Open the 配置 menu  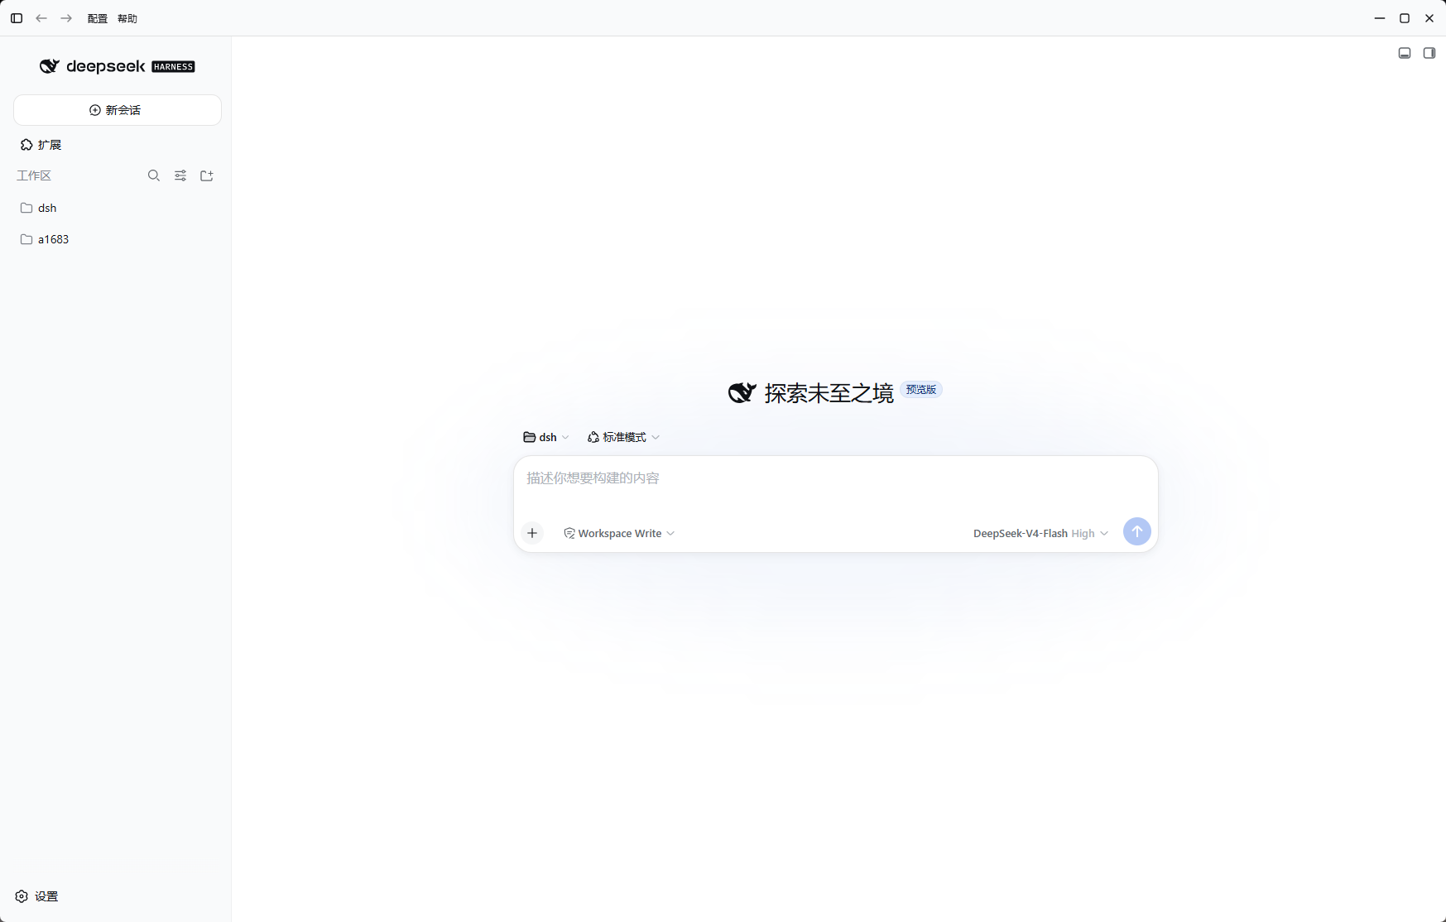click(x=98, y=18)
